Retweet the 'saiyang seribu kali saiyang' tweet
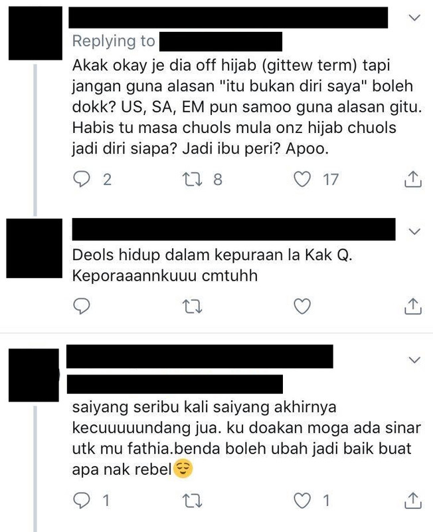 192,501
